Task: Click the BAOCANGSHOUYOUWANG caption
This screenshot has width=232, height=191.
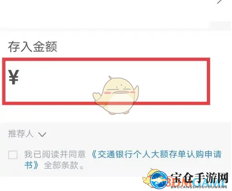Action: tap(199, 187)
